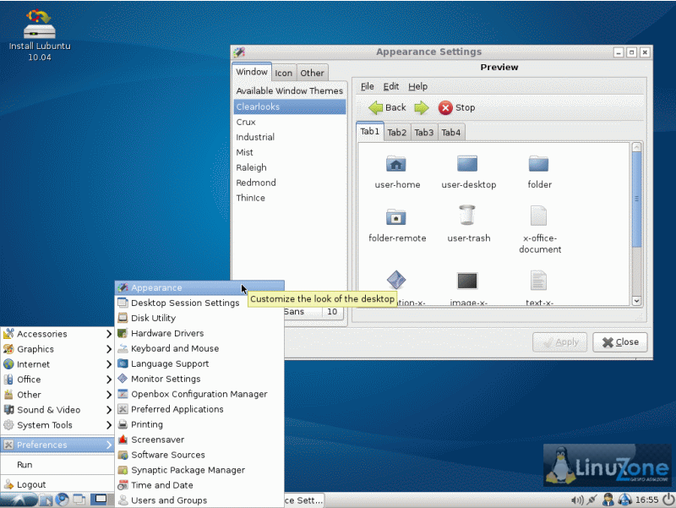Select Tab3 in the preview pane

pos(424,133)
